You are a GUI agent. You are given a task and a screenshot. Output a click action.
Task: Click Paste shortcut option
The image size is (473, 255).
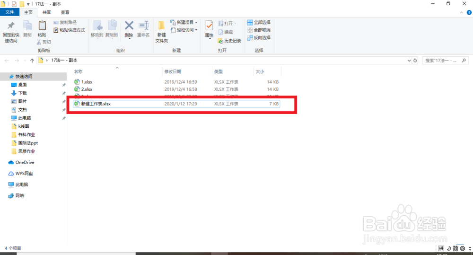(69, 30)
